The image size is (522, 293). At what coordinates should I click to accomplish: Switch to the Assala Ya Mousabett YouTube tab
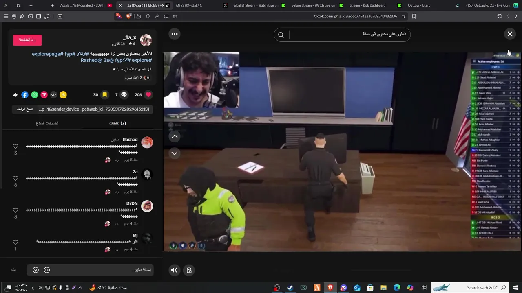[86, 5]
